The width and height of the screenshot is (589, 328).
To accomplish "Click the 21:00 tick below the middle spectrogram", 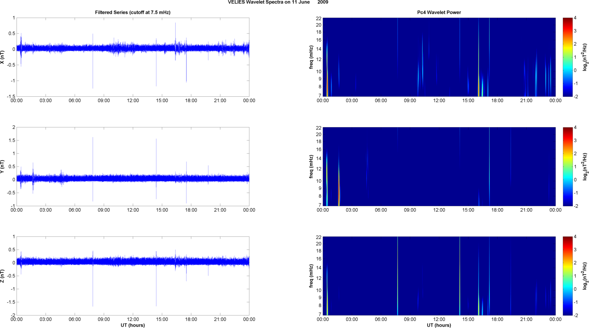I will tap(526, 210).
